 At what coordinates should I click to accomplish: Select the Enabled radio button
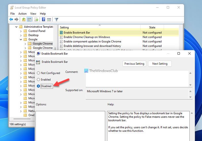[x=38, y=80]
